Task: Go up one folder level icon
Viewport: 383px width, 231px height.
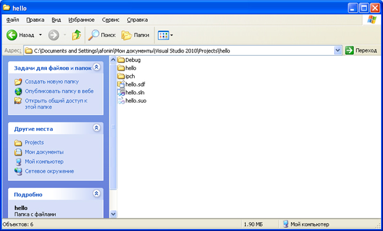Action: click(x=77, y=35)
